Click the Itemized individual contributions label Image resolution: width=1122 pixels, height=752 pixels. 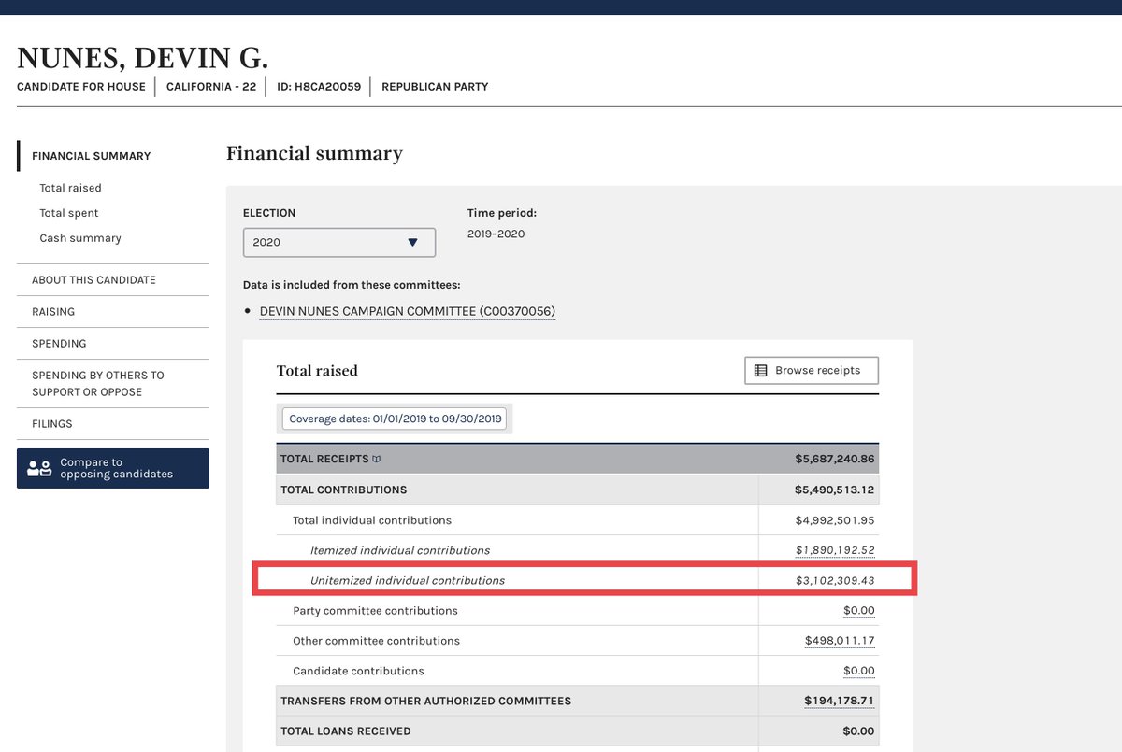(400, 550)
